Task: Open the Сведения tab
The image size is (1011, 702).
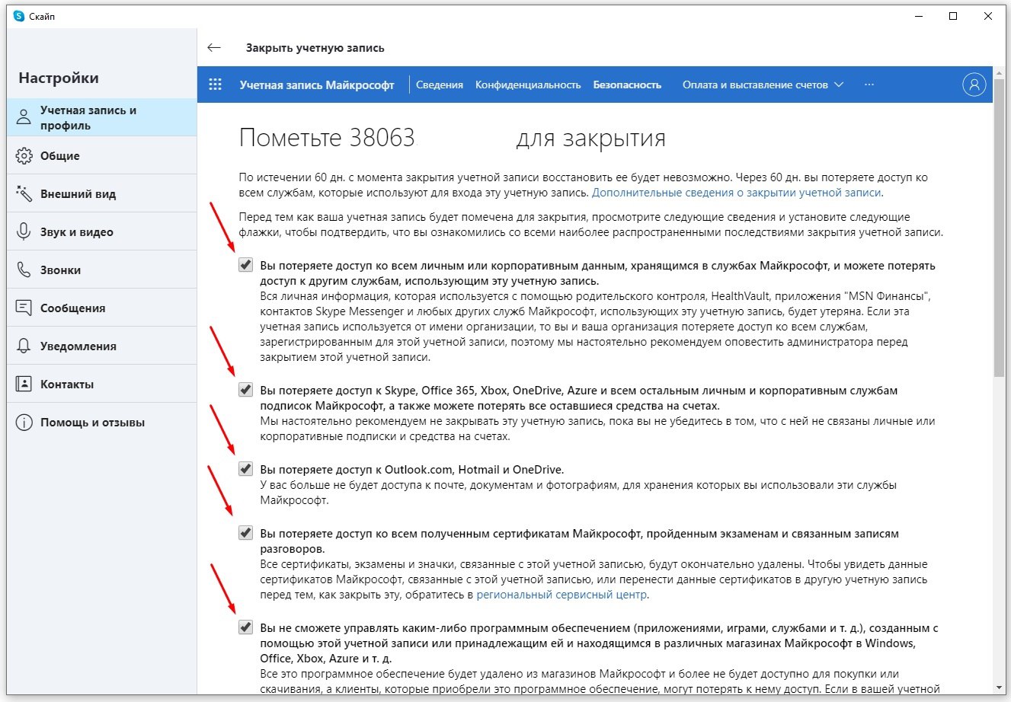Action: point(440,85)
